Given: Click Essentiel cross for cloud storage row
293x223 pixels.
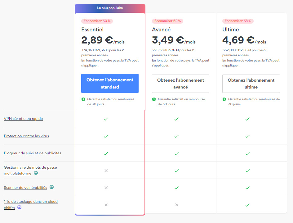Looking at the screenshot, I should [x=106, y=205].
